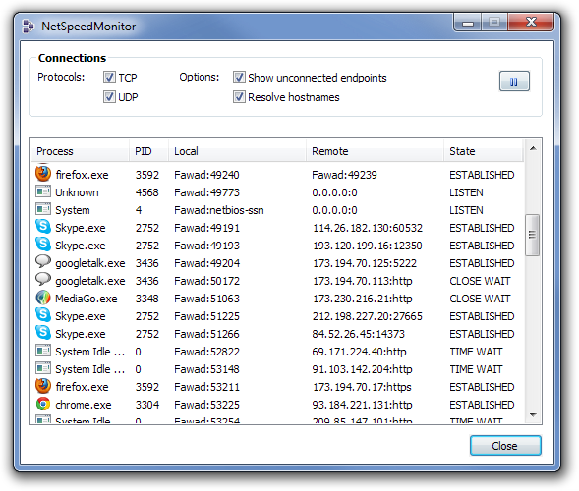The height and width of the screenshot is (491, 579).
Task: Sort by the Process column header
Action: (81, 151)
